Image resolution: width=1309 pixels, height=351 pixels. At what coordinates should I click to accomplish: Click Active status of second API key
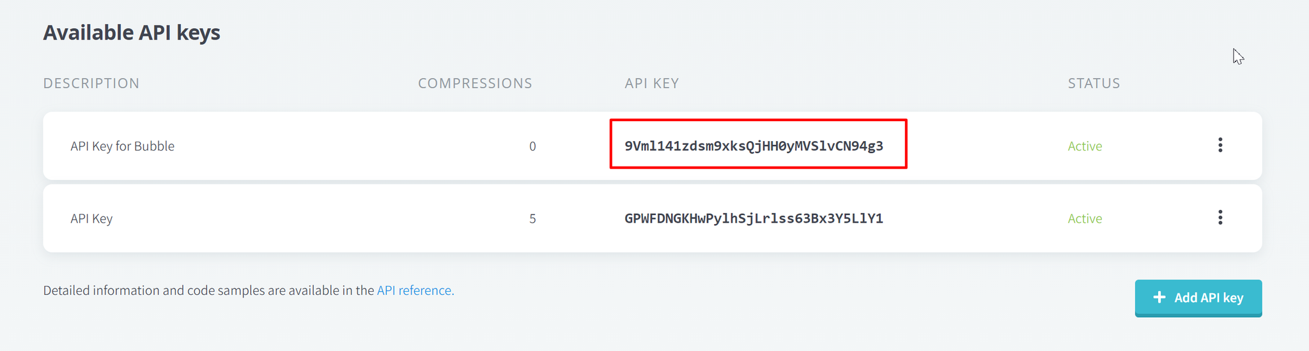[1085, 218]
